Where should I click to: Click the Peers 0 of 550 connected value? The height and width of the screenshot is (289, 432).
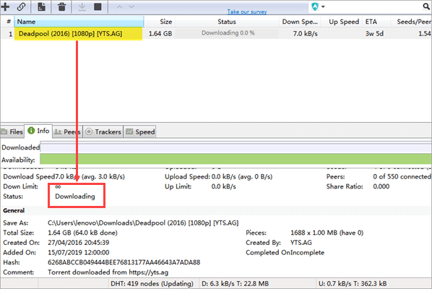point(402,176)
